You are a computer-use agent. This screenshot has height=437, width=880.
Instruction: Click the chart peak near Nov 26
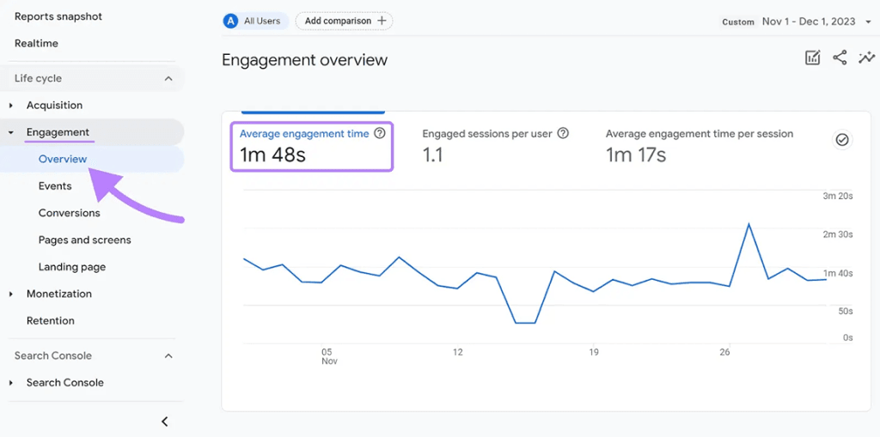click(x=749, y=224)
